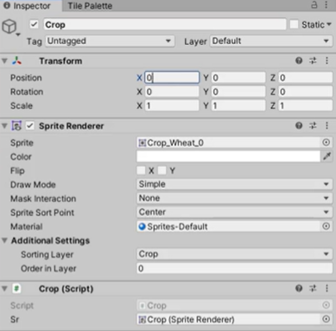Viewport: 336px width, 331px height.
Task: Open Mask Interaction None dropdown
Action: point(234,198)
